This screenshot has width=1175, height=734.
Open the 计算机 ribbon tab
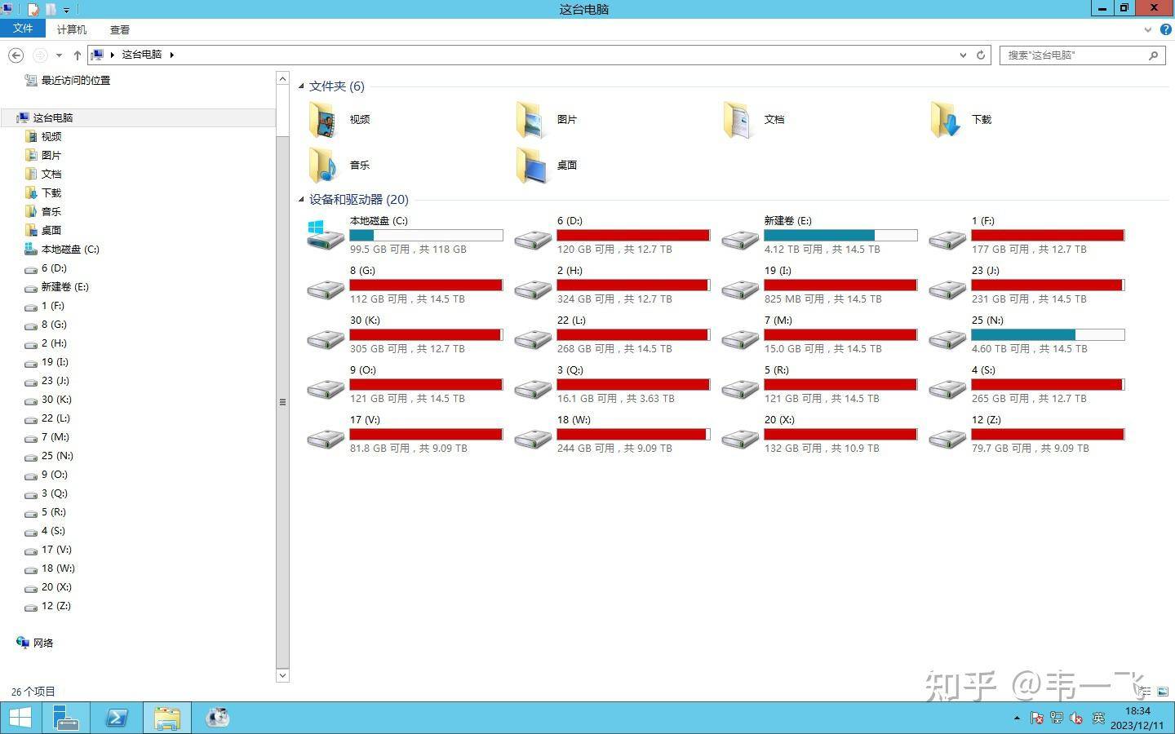[72, 29]
